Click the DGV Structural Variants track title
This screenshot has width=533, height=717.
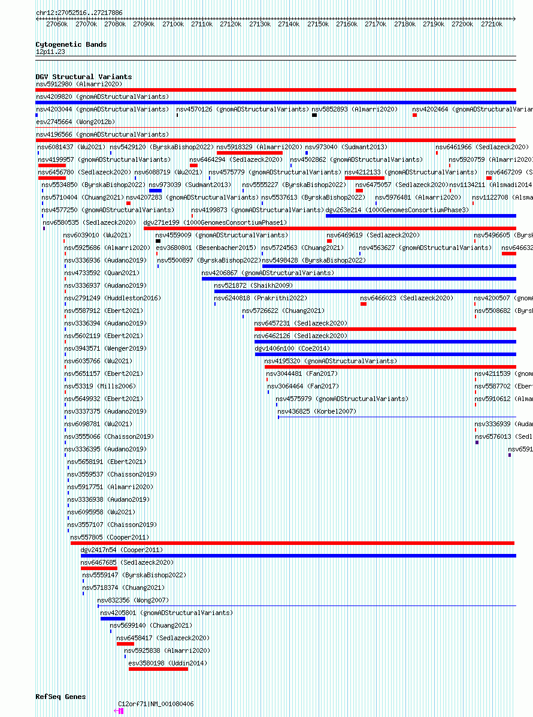[84, 77]
